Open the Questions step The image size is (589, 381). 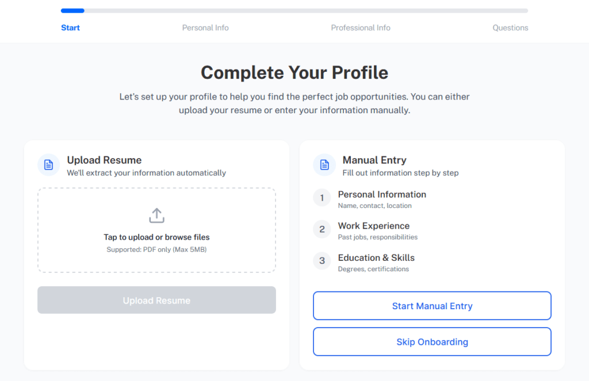click(510, 28)
